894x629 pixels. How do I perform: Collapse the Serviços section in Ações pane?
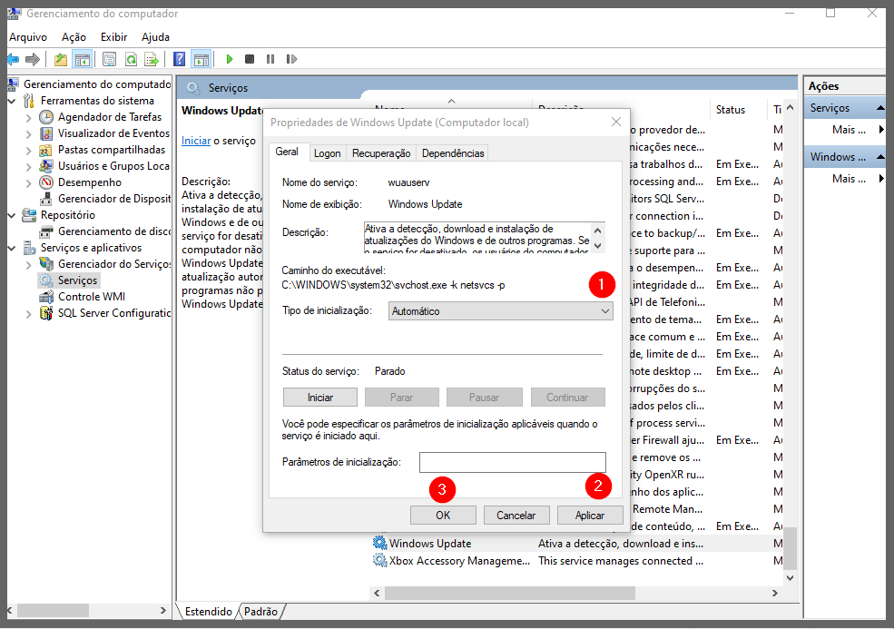tap(880, 108)
